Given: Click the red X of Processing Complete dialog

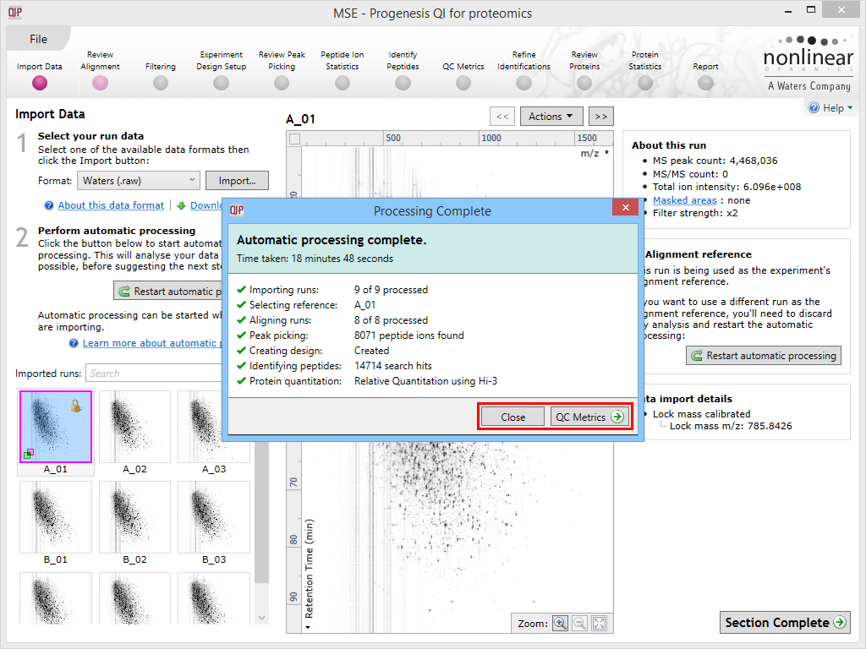Looking at the screenshot, I should point(625,208).
